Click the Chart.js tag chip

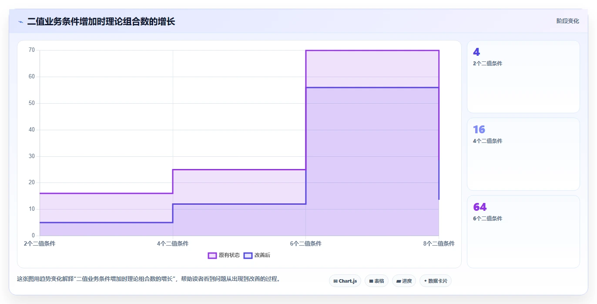tap(345, 281)
